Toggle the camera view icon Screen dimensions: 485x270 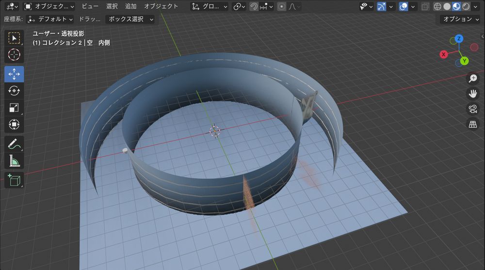coord(472,109)
